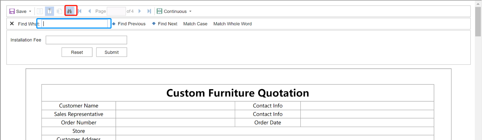This screenshot has width=482, height=140.
Task: Toggle Match Case option
Action: click(195, 24)
